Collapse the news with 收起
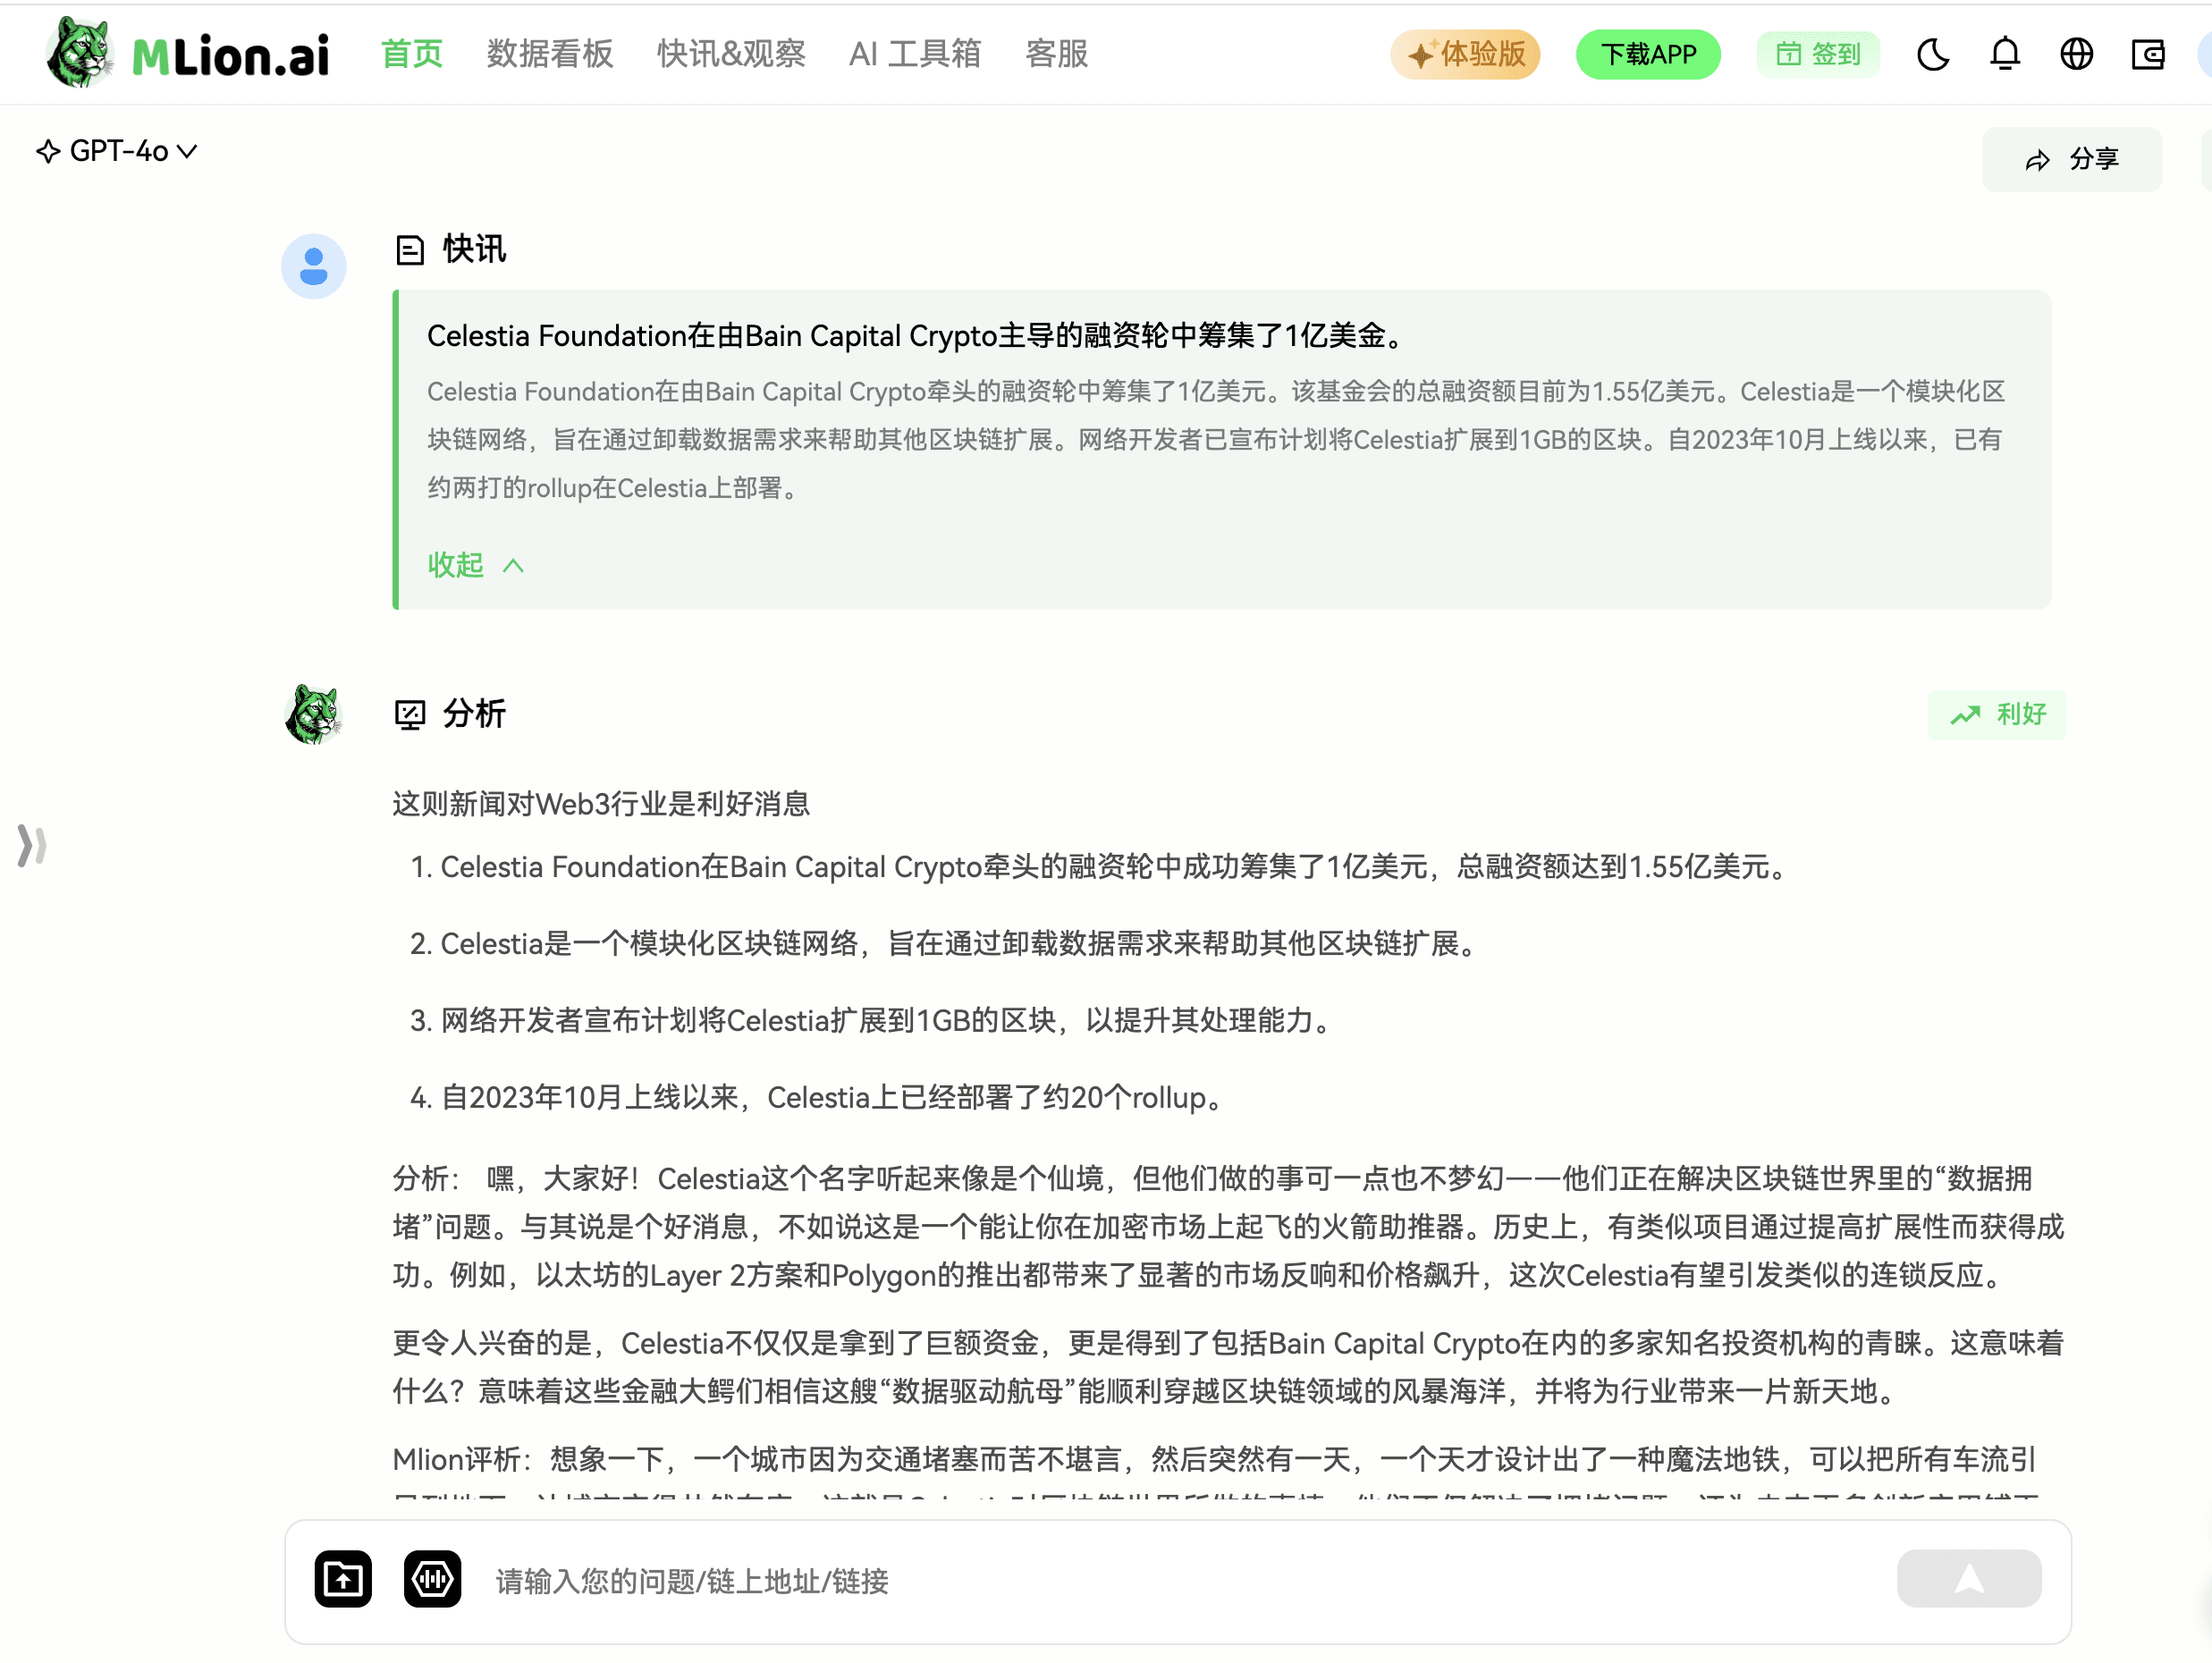The width and height of the screenshot is (2212, 1663). tap(476, 565)
